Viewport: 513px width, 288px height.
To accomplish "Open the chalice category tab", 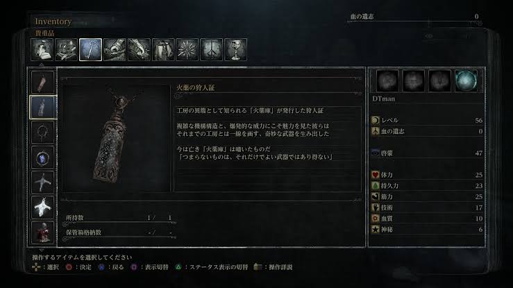I will point(235,49).
